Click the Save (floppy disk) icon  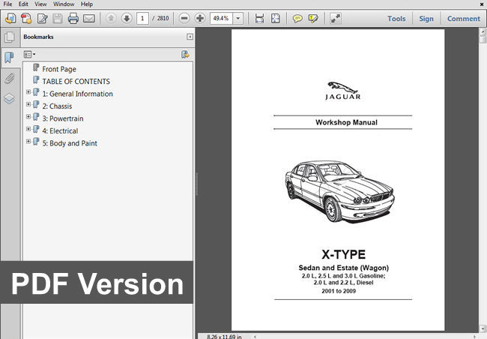58,18
